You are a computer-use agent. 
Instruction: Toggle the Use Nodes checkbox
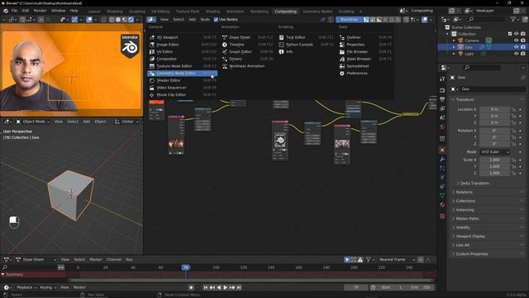click(216, 20)
